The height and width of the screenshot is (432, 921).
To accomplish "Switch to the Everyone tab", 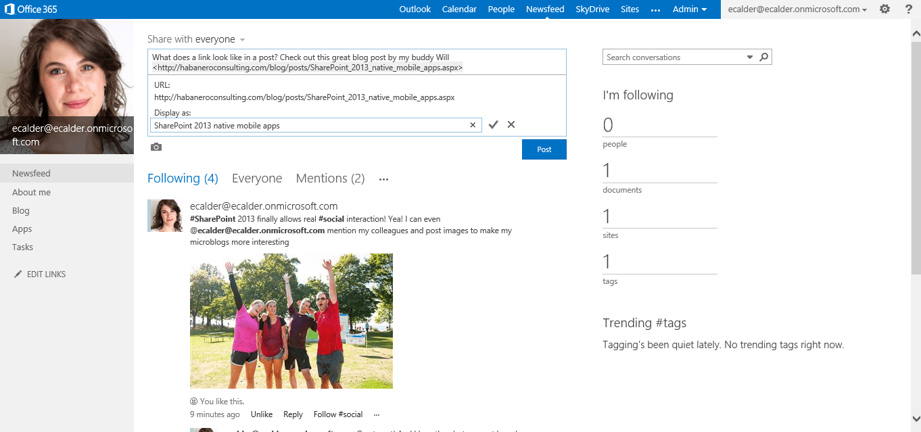I will 257,178.
